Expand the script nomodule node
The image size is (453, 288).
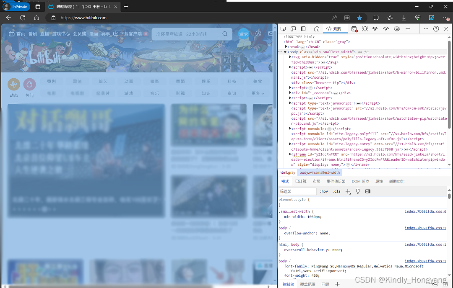click(x=290, y=129)
